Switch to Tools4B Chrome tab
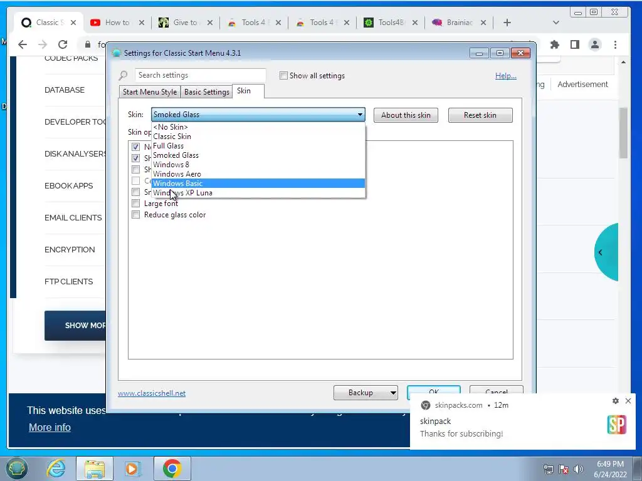642x481 pixels. [390, 23]
